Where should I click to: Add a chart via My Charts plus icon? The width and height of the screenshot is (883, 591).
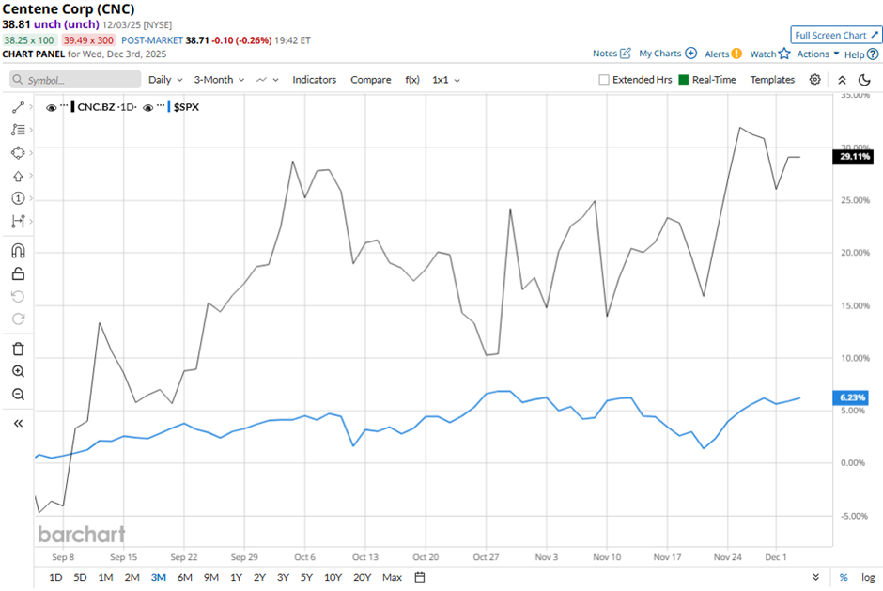coord(691,54)
